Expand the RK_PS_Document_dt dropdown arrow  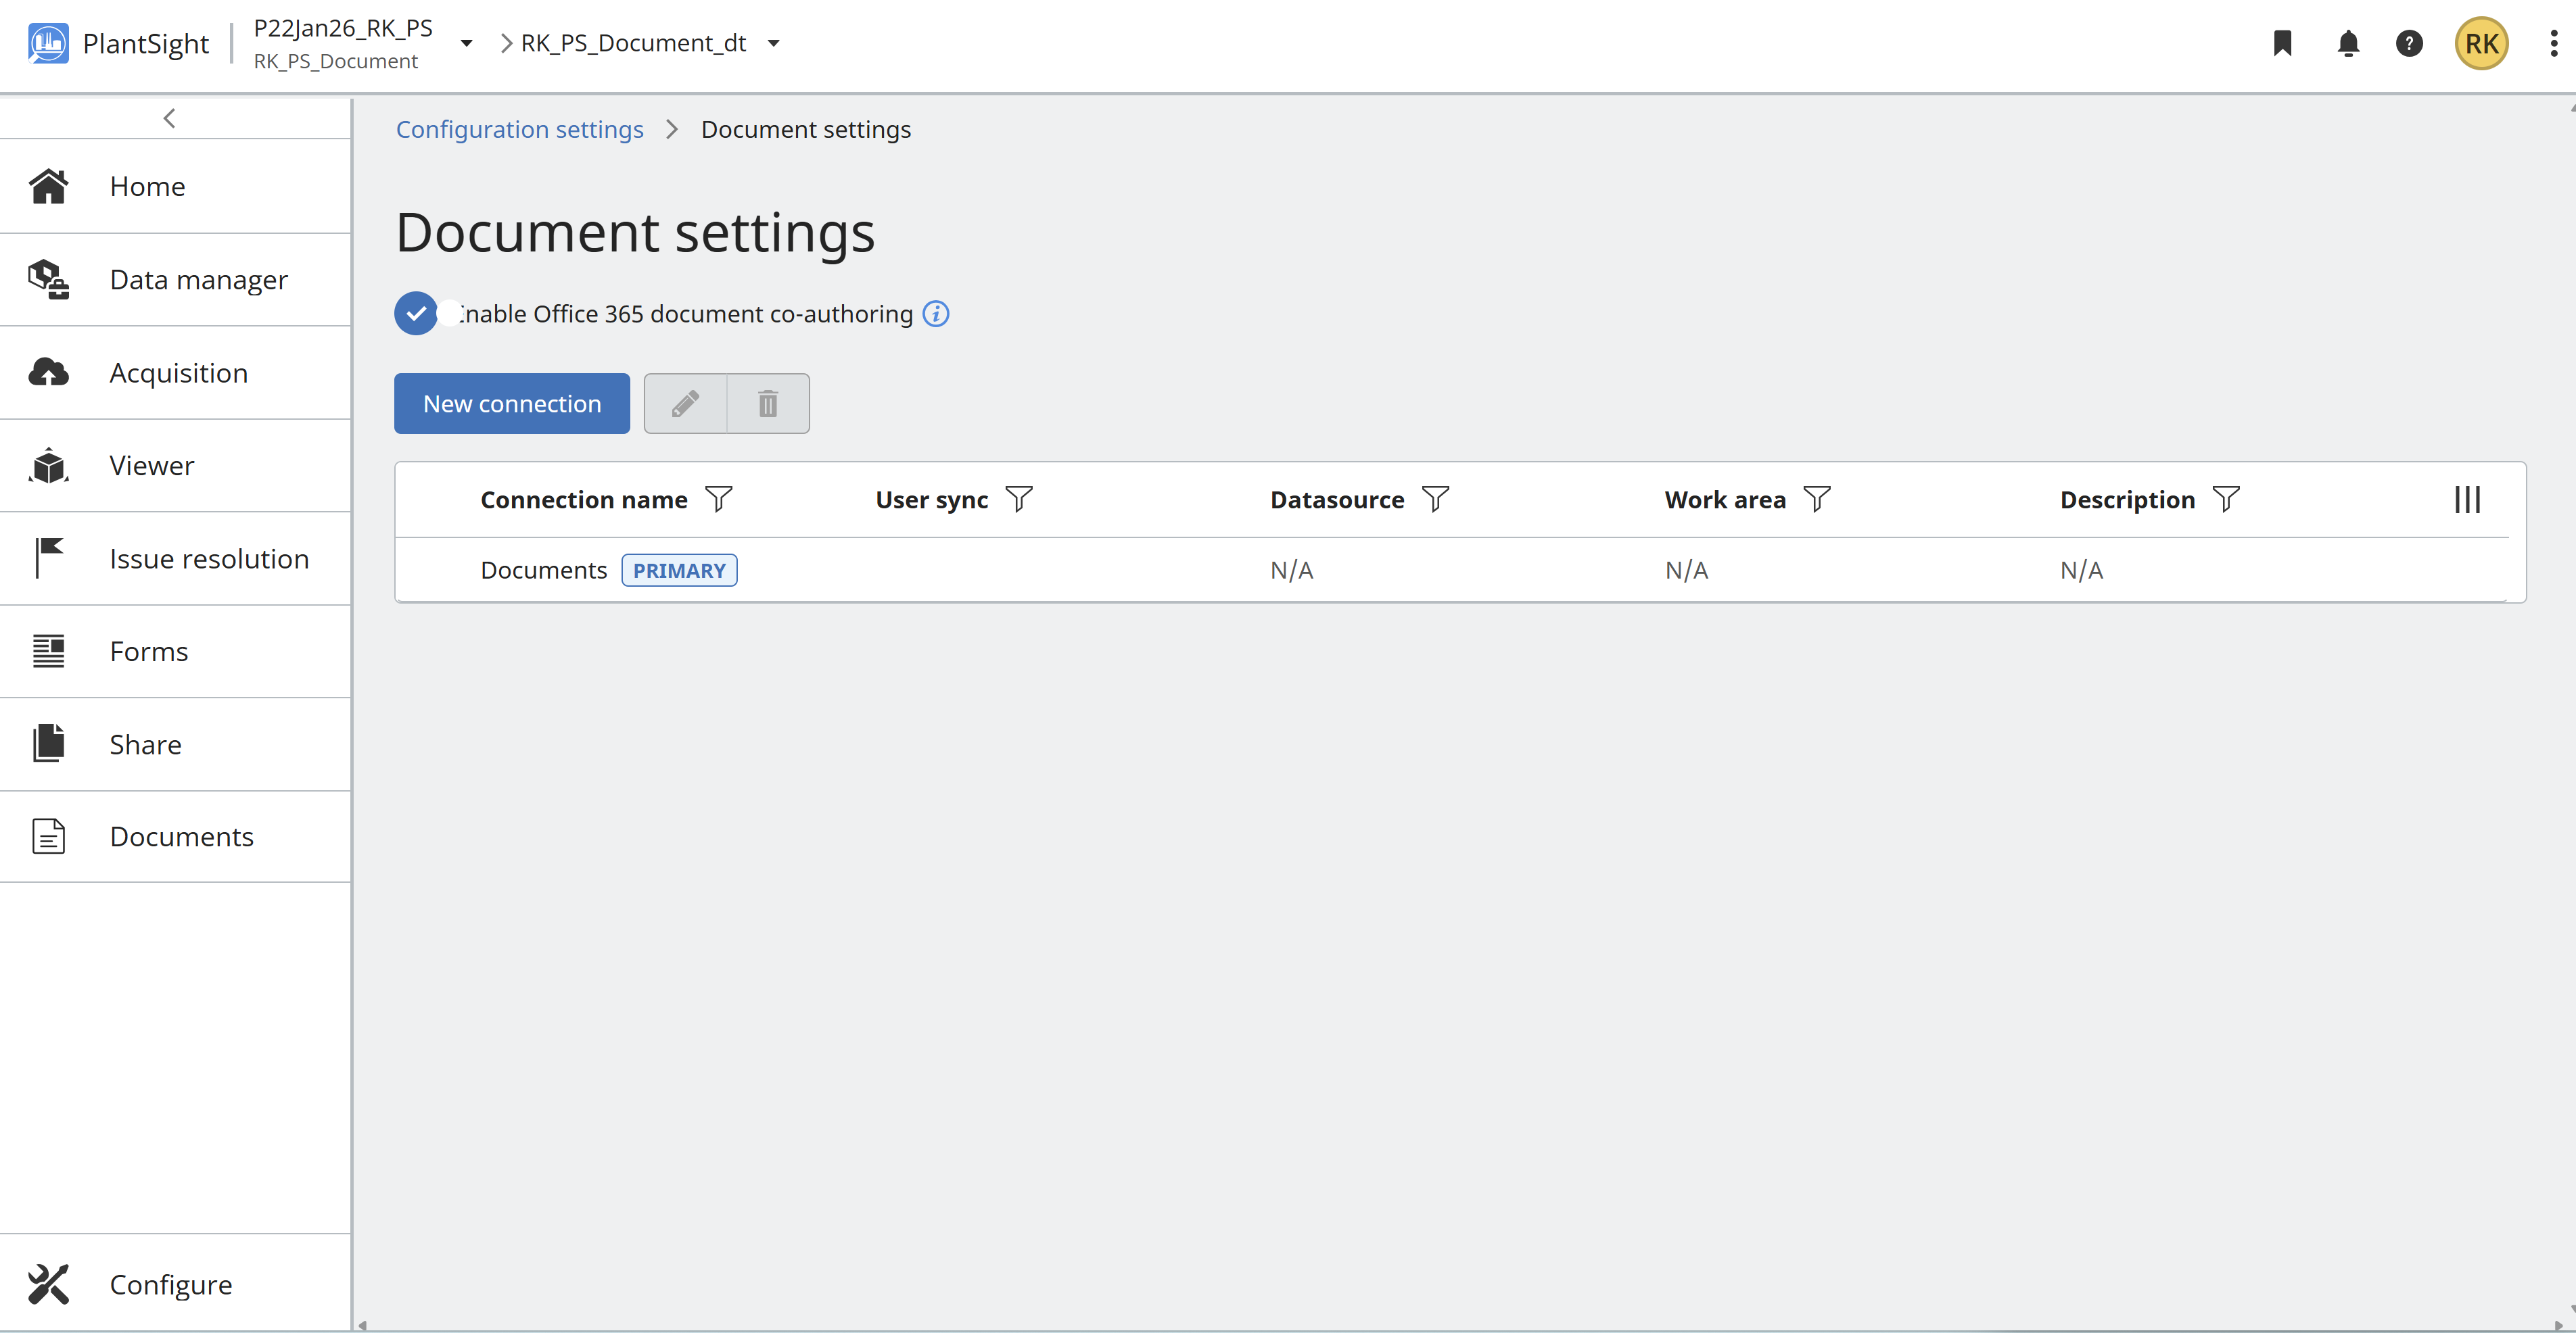pos(773,44)
